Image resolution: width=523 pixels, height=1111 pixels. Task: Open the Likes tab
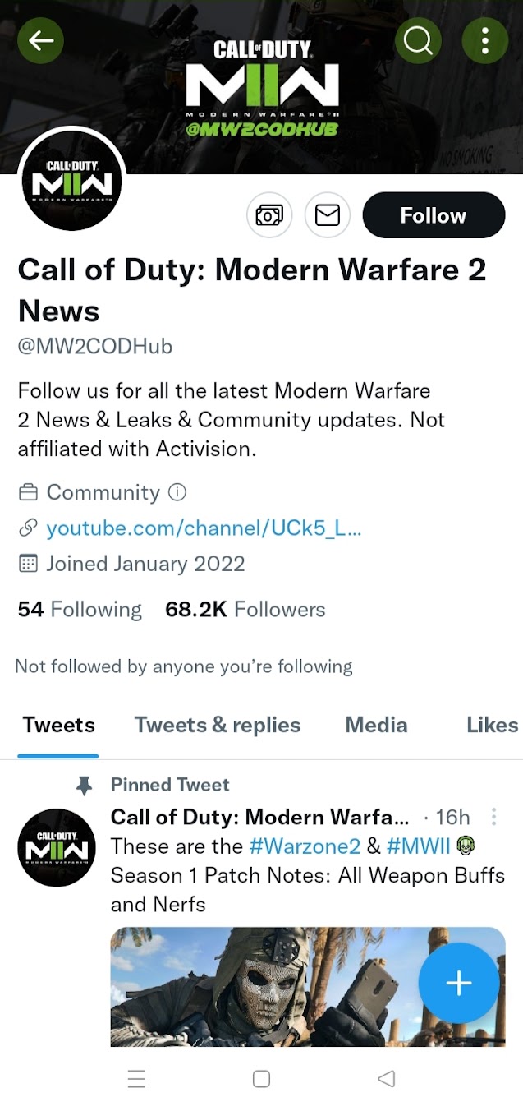[493, 725]
